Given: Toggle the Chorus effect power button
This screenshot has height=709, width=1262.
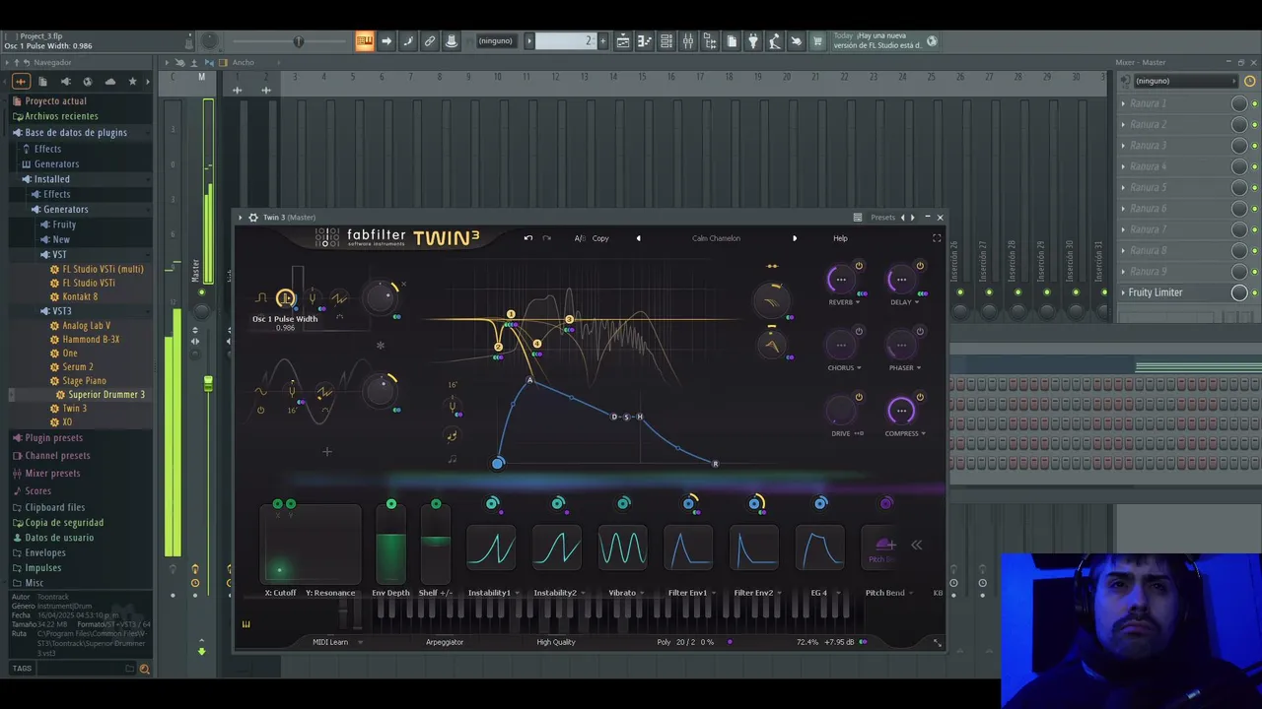Looking at the screenshot, I should (x=859, y=332).
